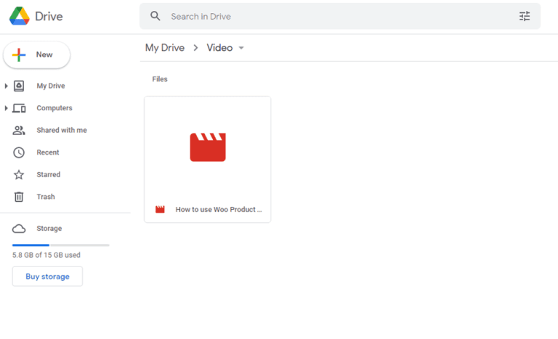Click the Starred star icon
This screenshot has width=558, height=339.
[x=20, y=175]
